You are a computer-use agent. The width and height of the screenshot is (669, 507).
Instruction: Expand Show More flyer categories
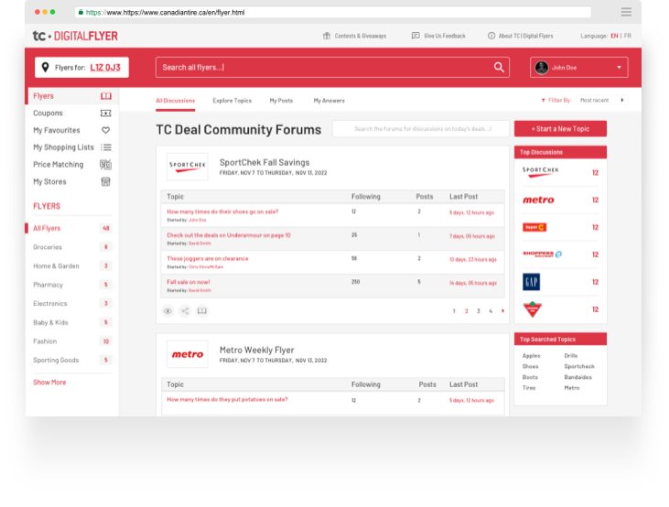(49, 382)
